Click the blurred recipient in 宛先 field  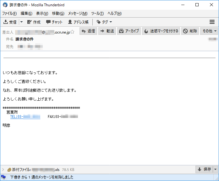tap(30, 46)
